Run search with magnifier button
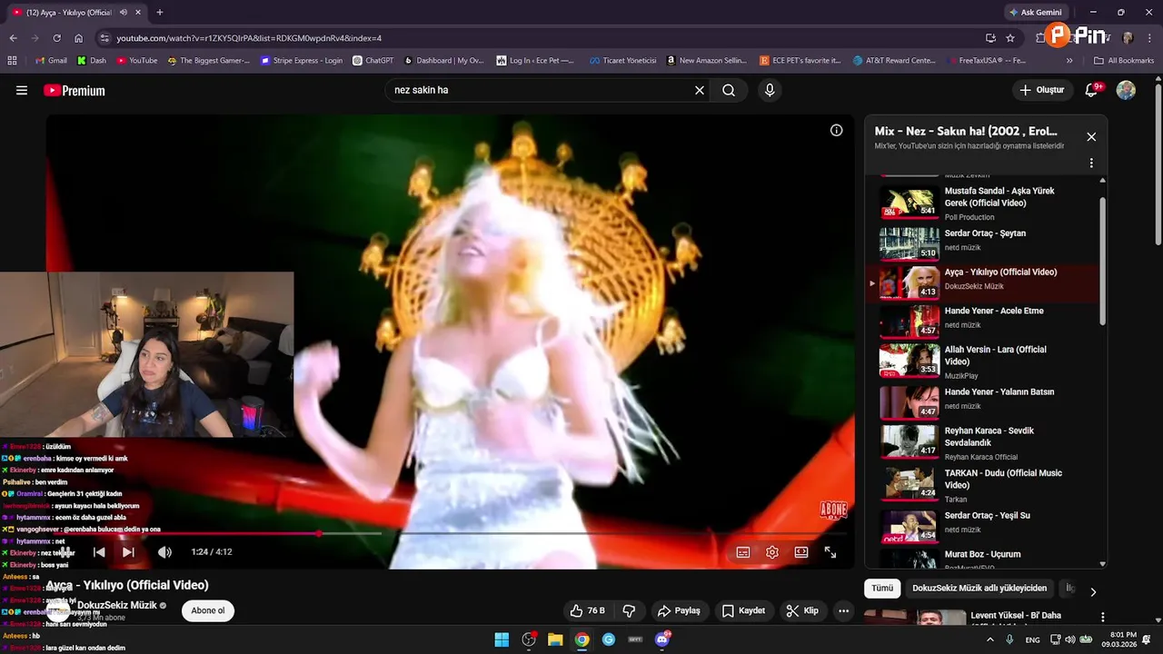 (x=729, y=90)
